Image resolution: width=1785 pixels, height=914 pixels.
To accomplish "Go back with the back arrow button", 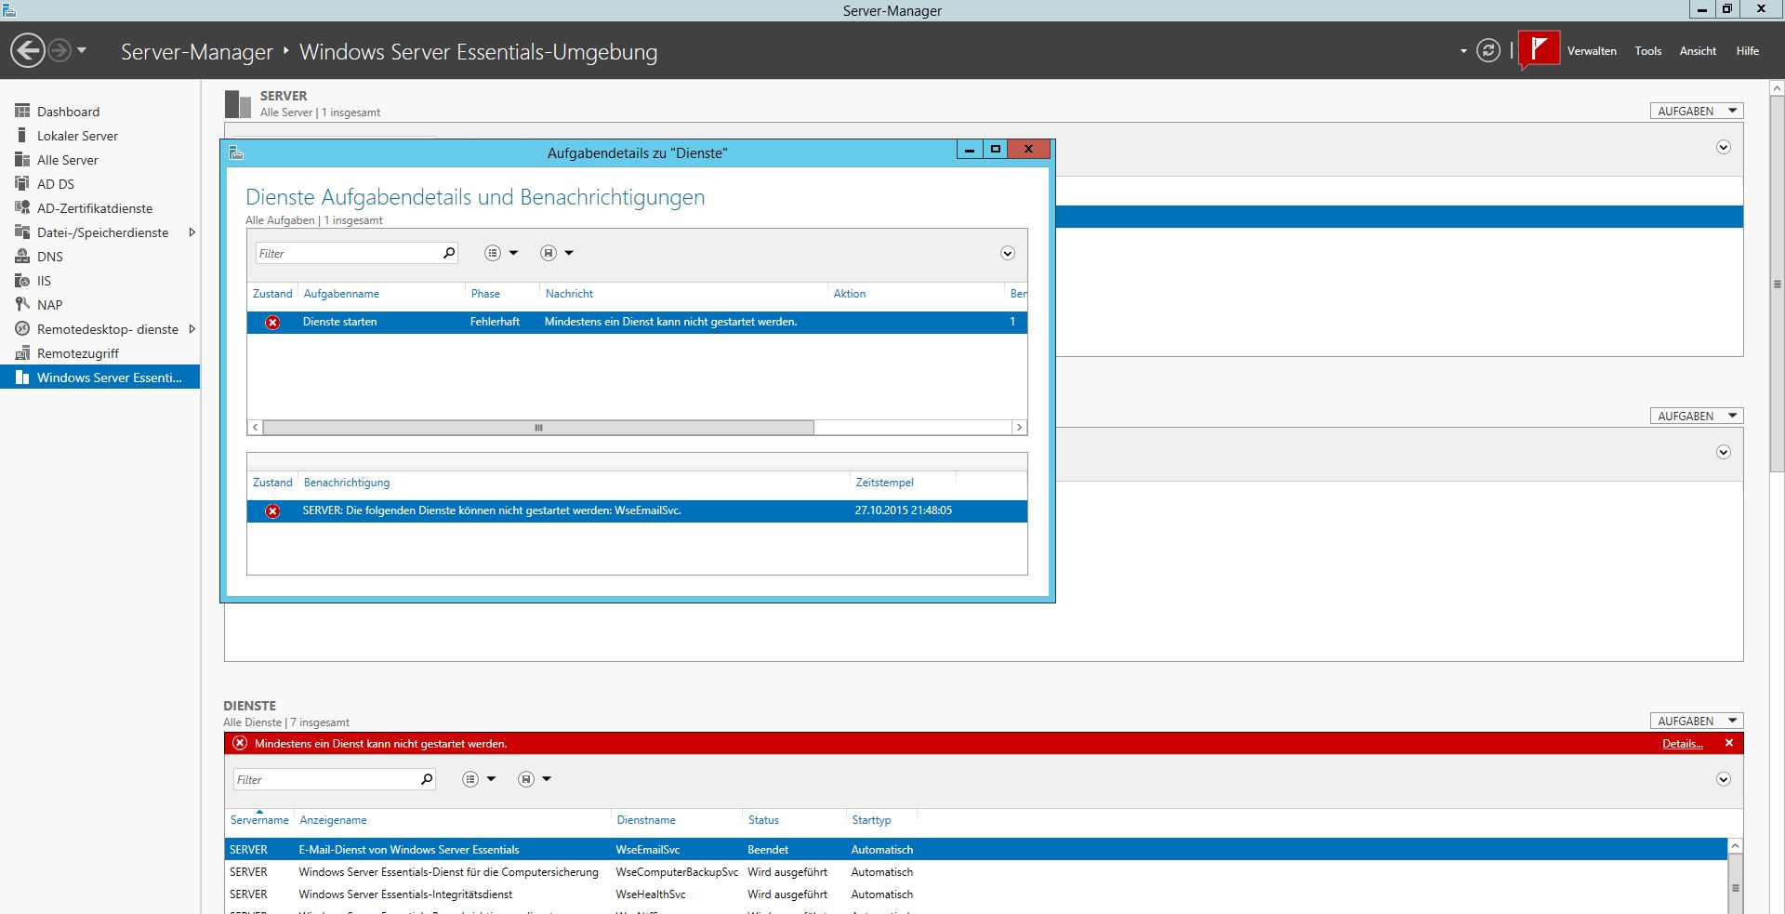I will (x=28, y=50).
